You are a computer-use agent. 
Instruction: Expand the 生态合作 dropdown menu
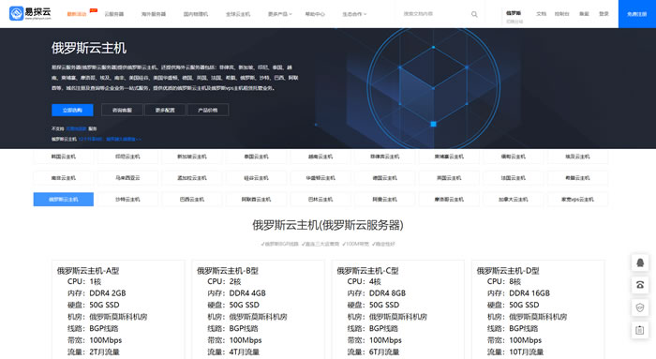tap(354, 14)
